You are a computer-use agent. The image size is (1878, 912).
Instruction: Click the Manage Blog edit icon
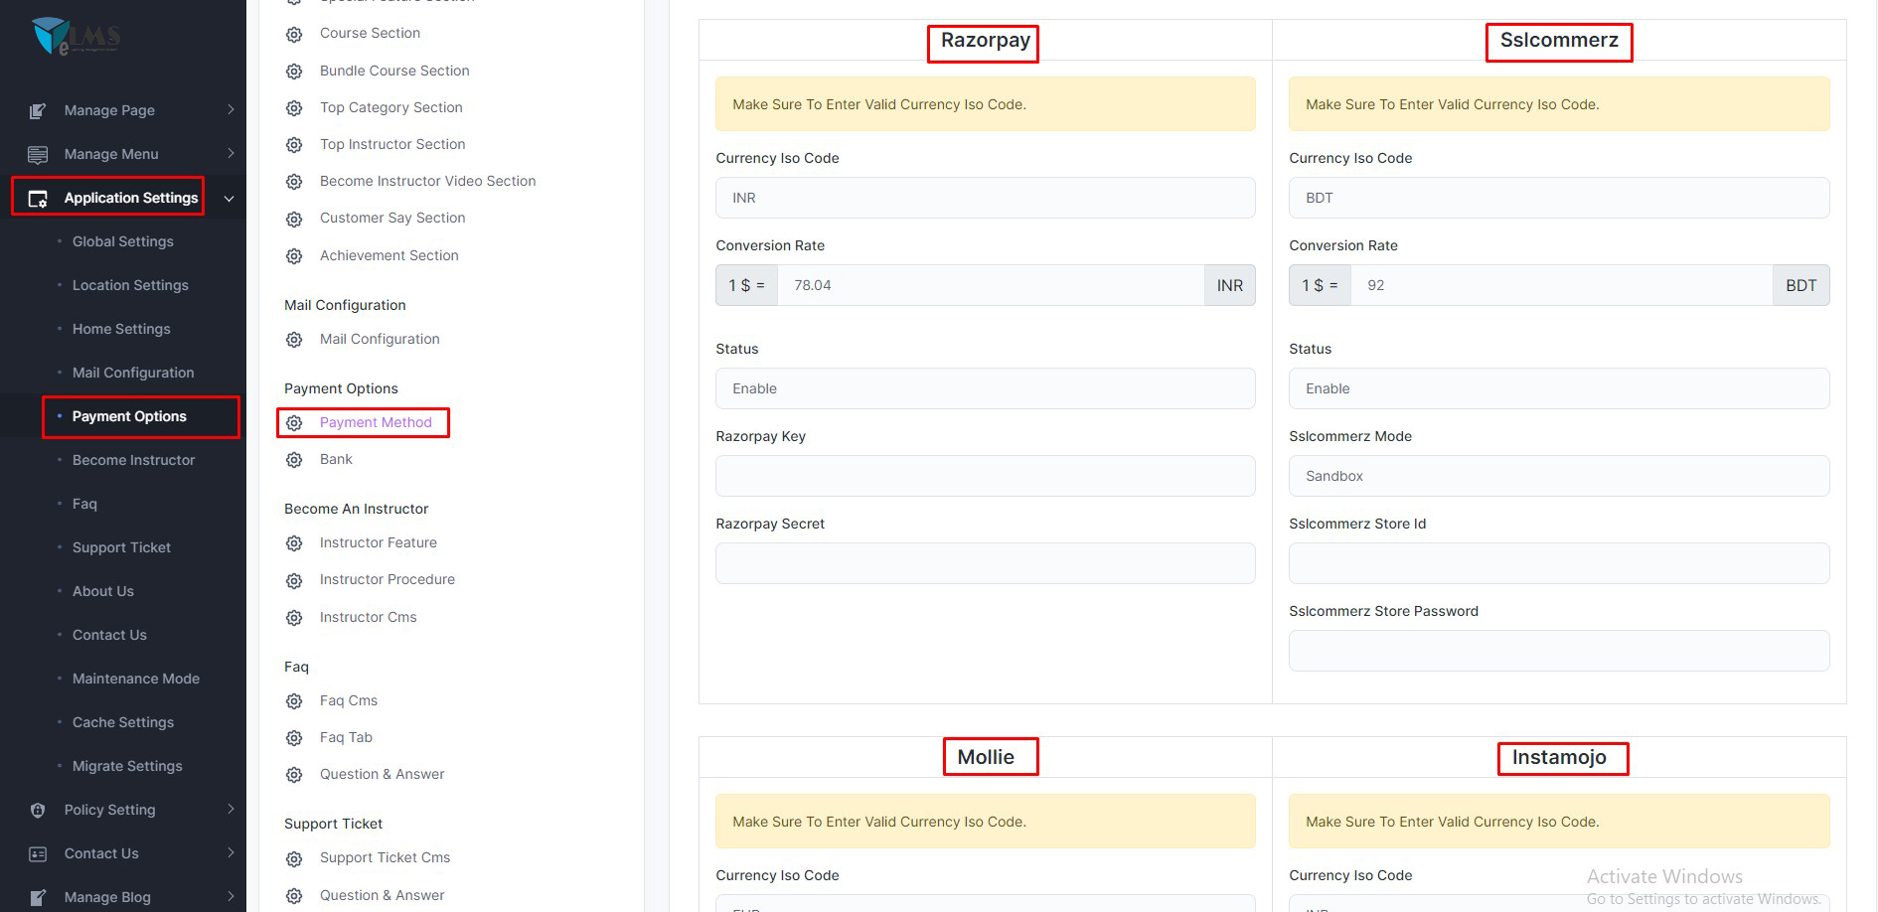[x=38, y=897]
